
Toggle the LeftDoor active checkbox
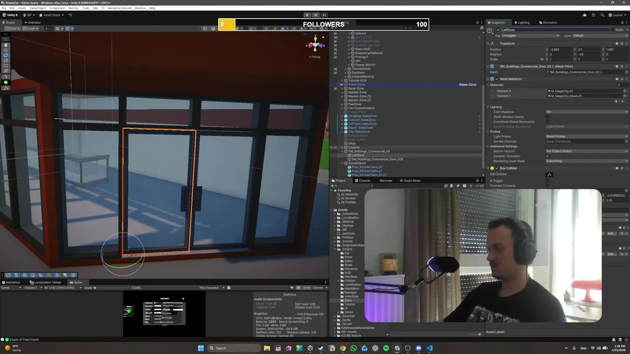point(498,30)
